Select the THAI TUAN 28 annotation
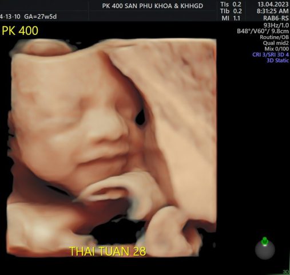Viewport: 290px width, 275px height. [108, 251]
